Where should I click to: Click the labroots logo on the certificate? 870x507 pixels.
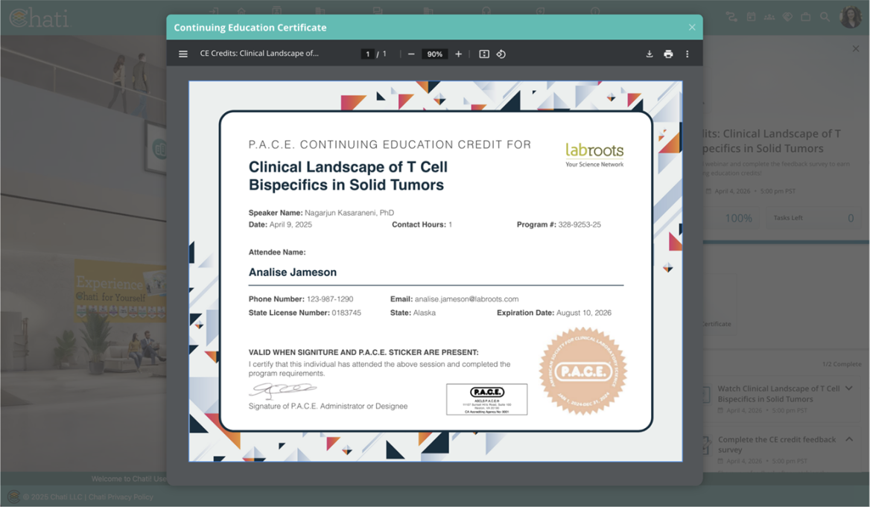tap(594, 155)
